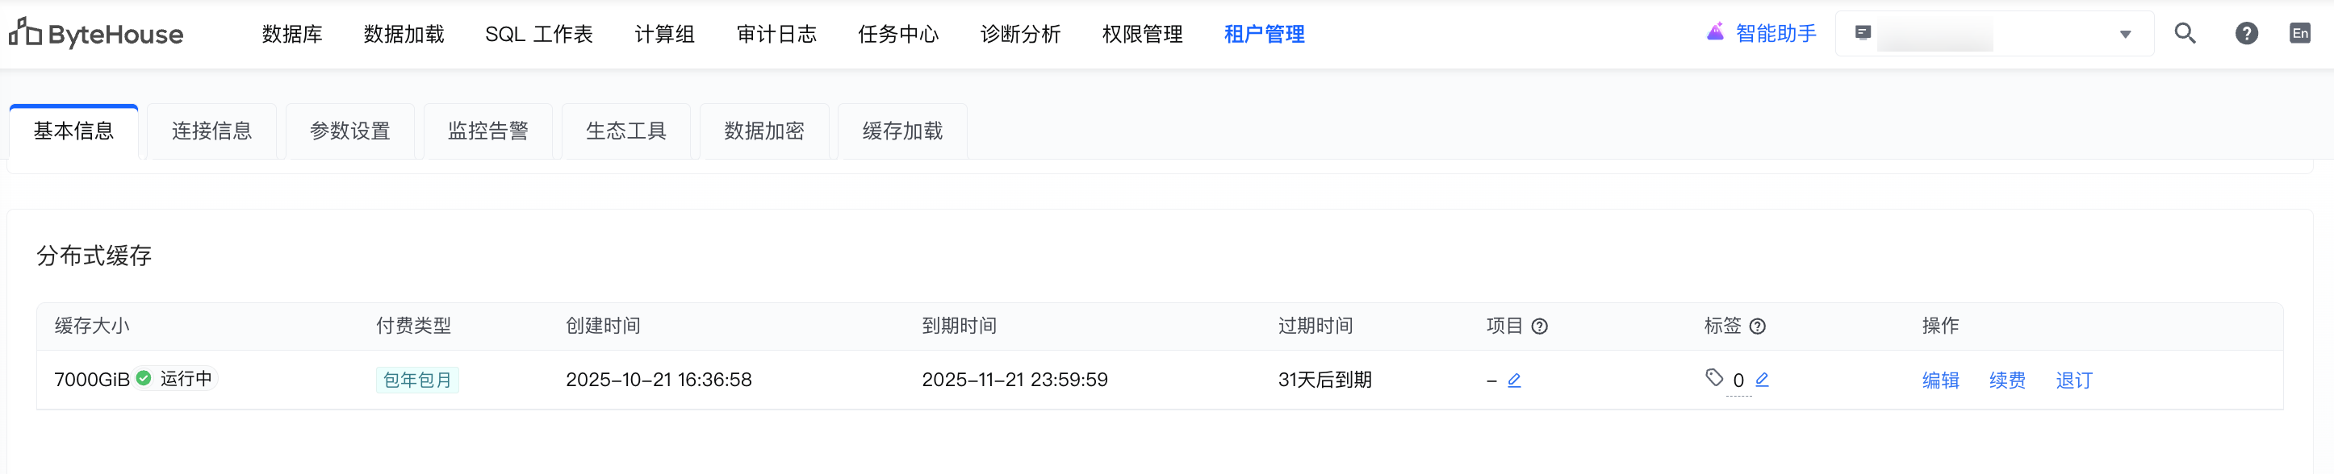Click the ByteHouse logo

pyautogui.click(x=96, y=34)
